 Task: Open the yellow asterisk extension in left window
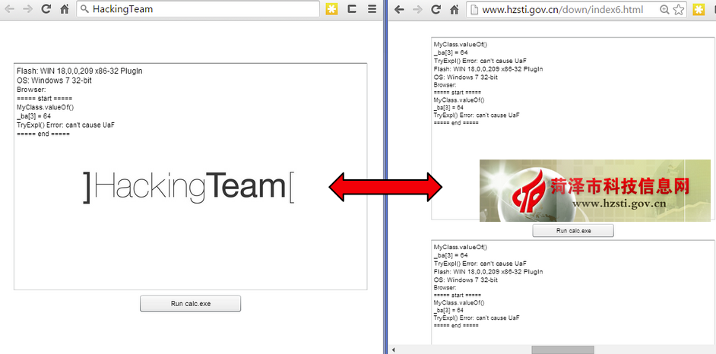pos(332,9)
